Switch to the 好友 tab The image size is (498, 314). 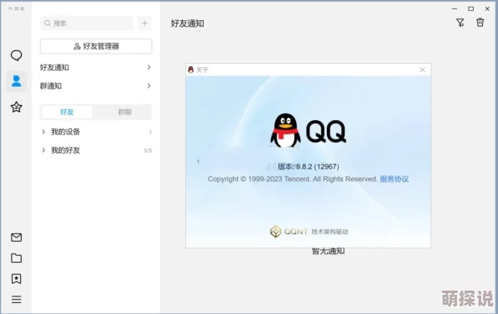(x=67, y=112)
